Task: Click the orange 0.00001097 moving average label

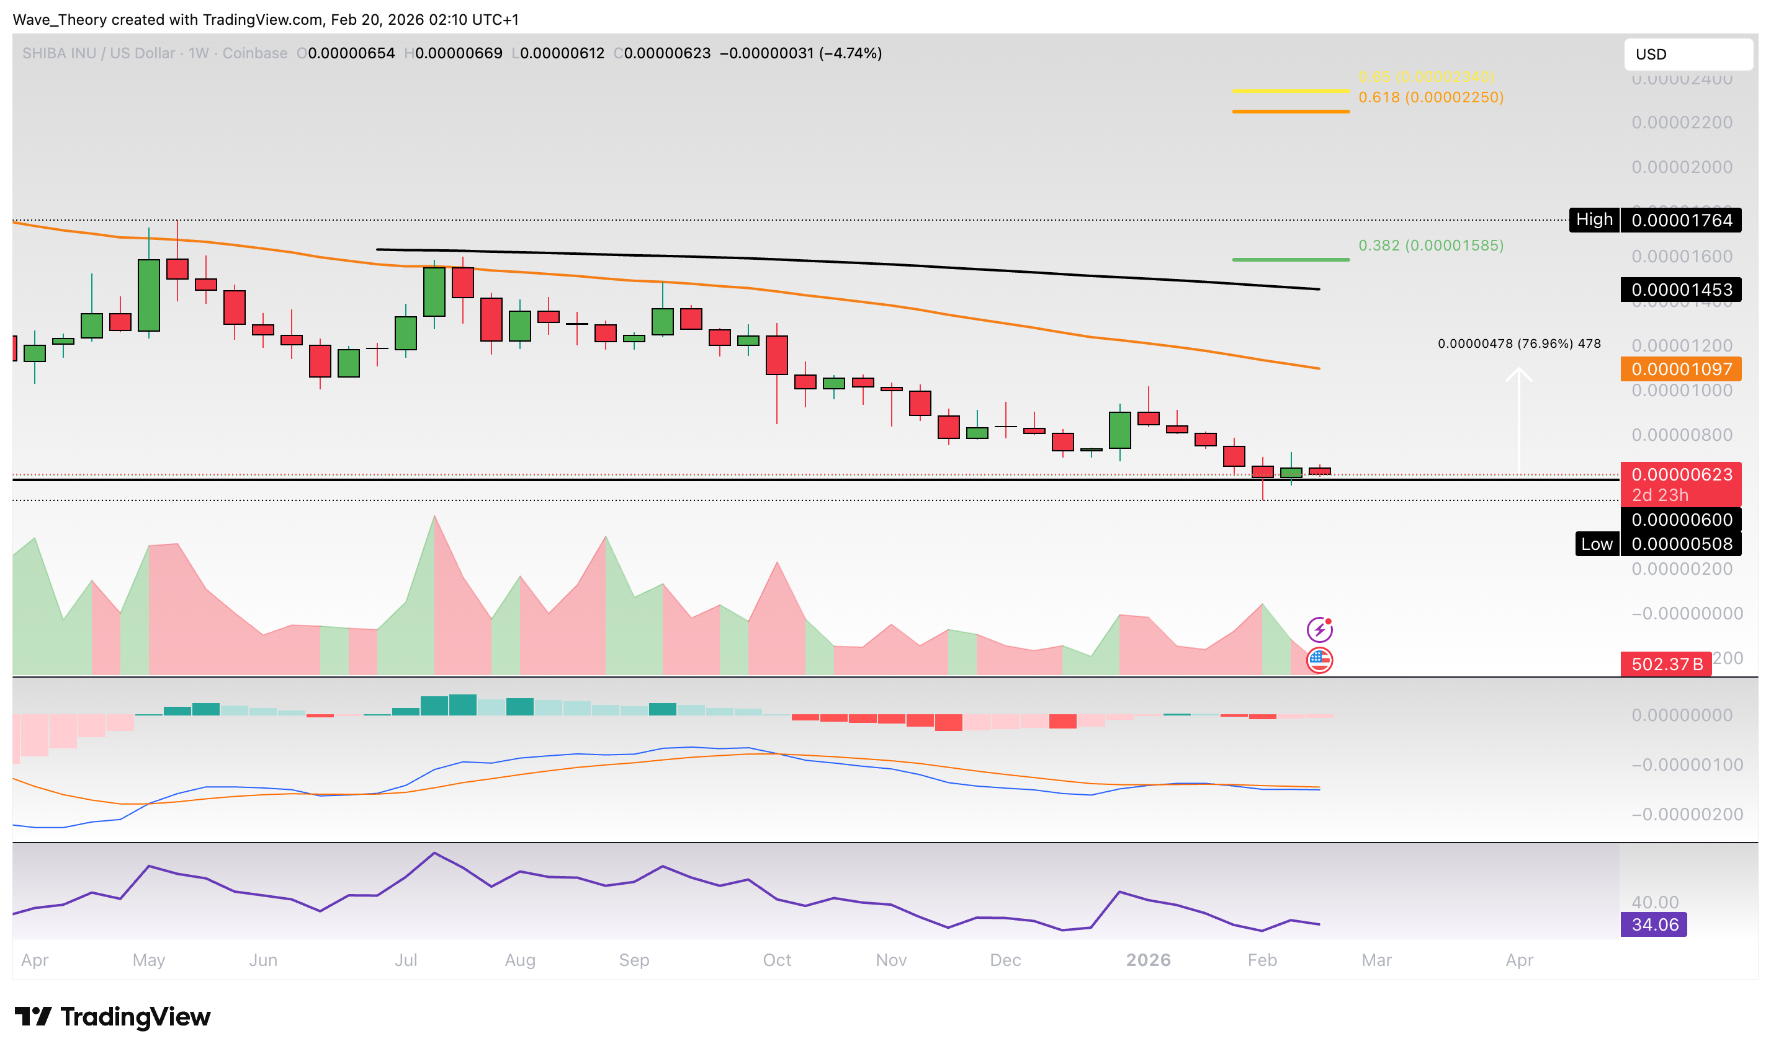Action: tap(1681, 370)
